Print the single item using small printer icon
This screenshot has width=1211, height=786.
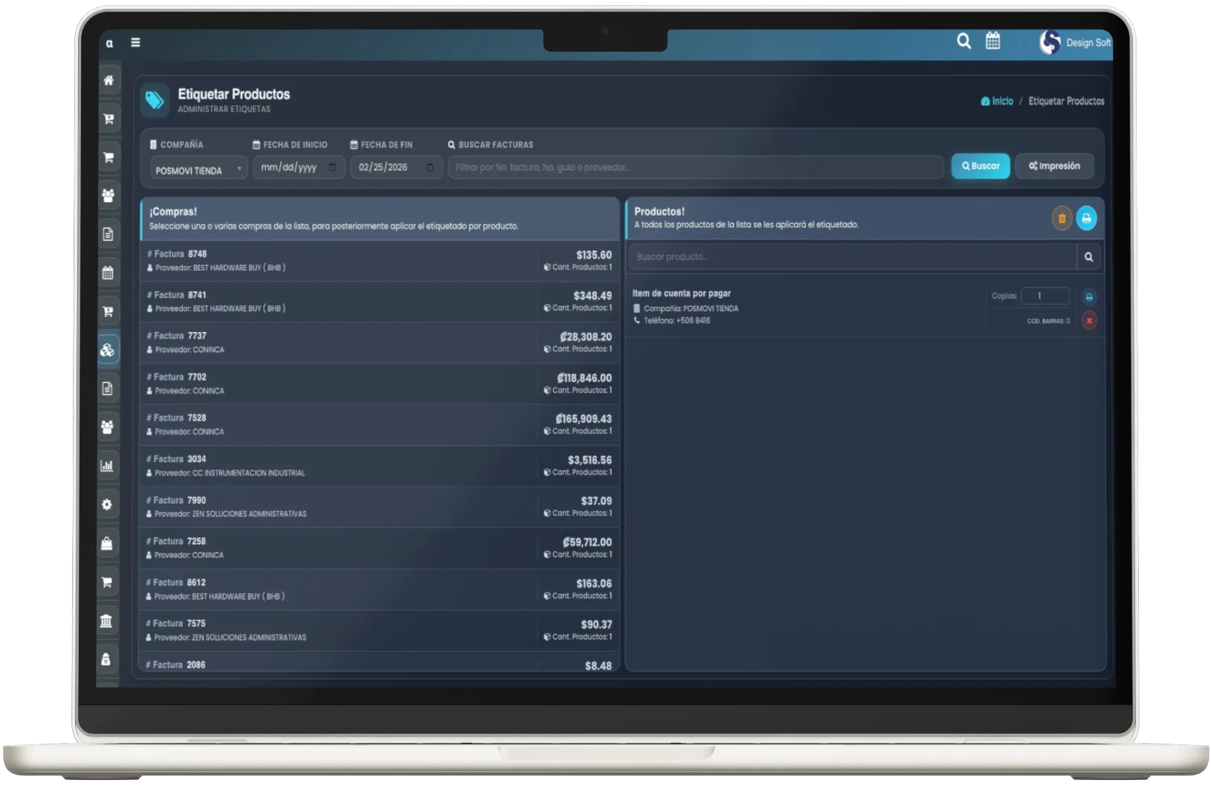point(1089,297)
